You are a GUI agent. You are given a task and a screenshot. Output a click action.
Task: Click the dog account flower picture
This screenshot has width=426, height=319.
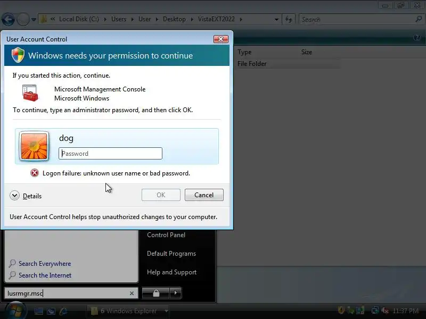(x=34, y=146)
